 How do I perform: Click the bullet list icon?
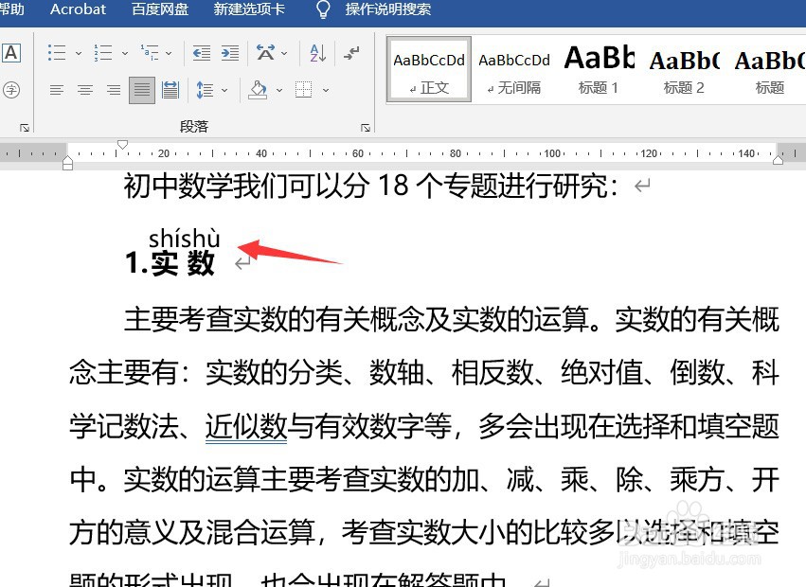(x=57, y=52)
